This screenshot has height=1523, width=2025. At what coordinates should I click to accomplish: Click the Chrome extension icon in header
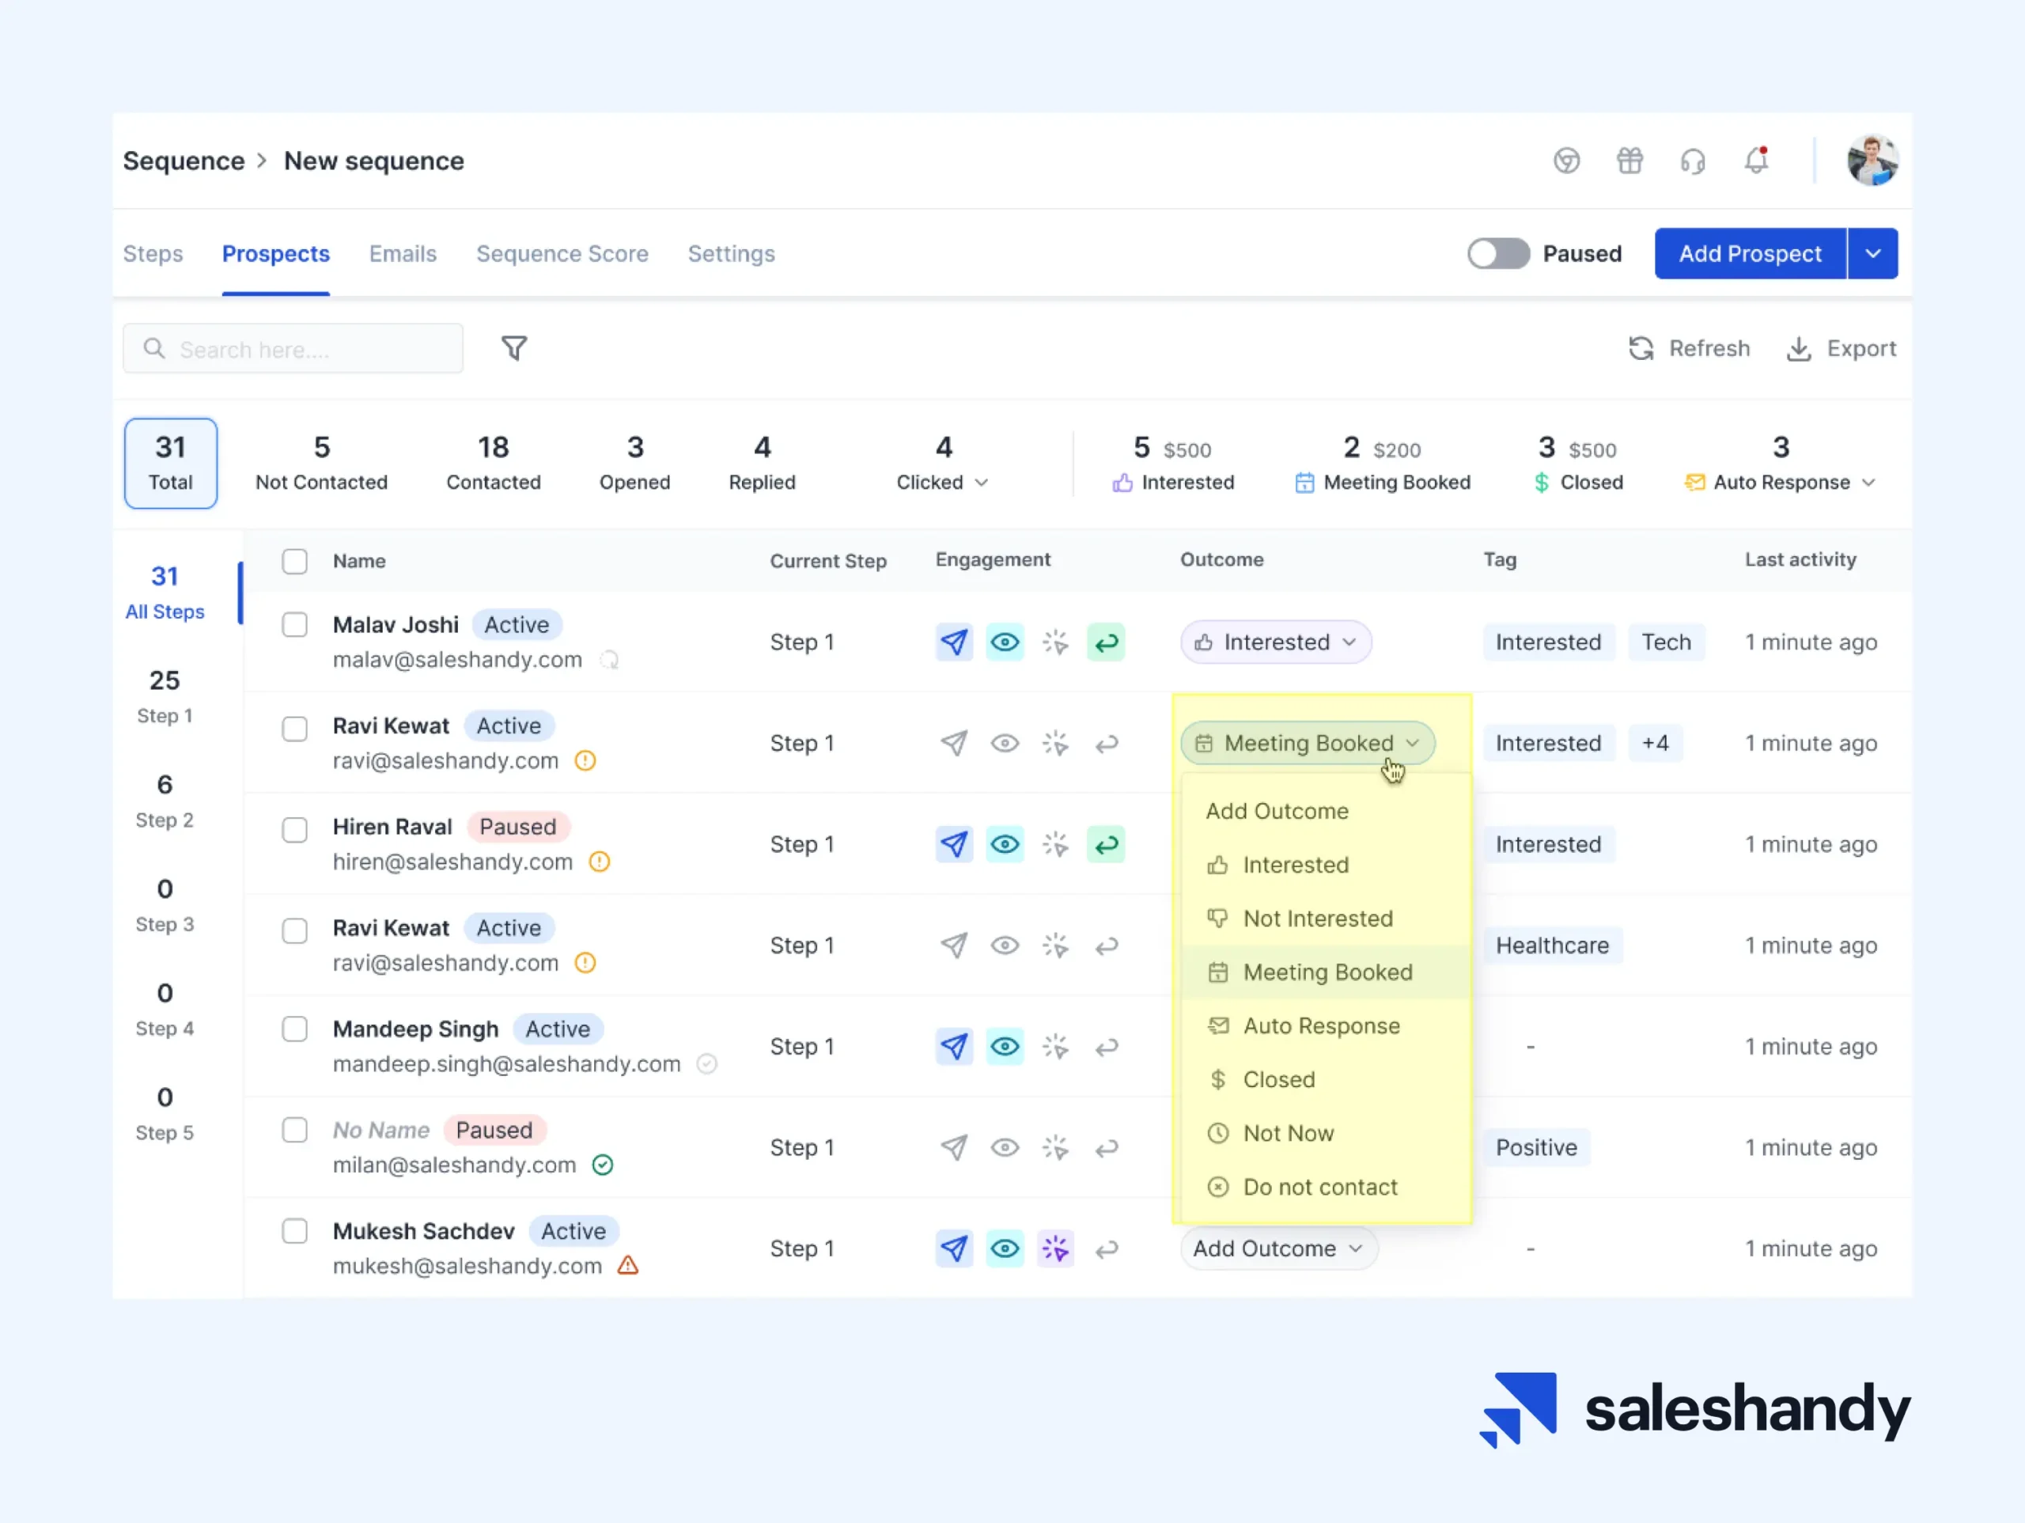coord(1566,161)
